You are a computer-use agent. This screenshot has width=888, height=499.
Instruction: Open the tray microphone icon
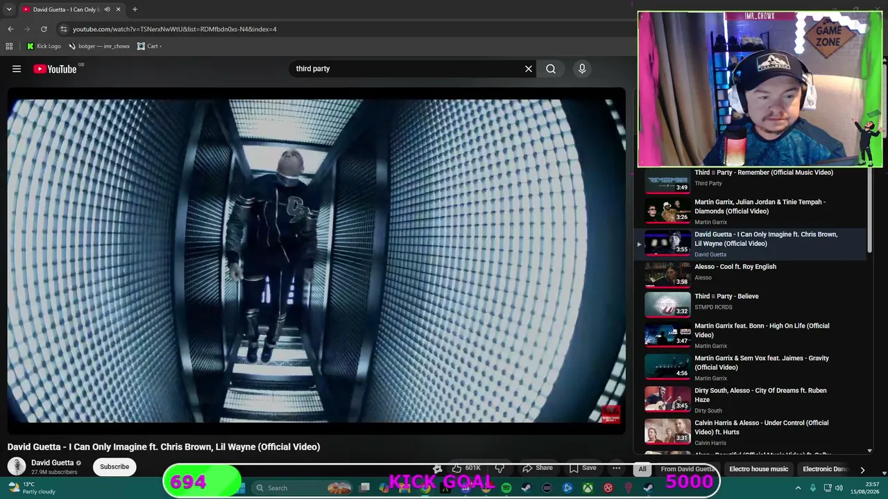pyautogui.click(x=813, y=488)
